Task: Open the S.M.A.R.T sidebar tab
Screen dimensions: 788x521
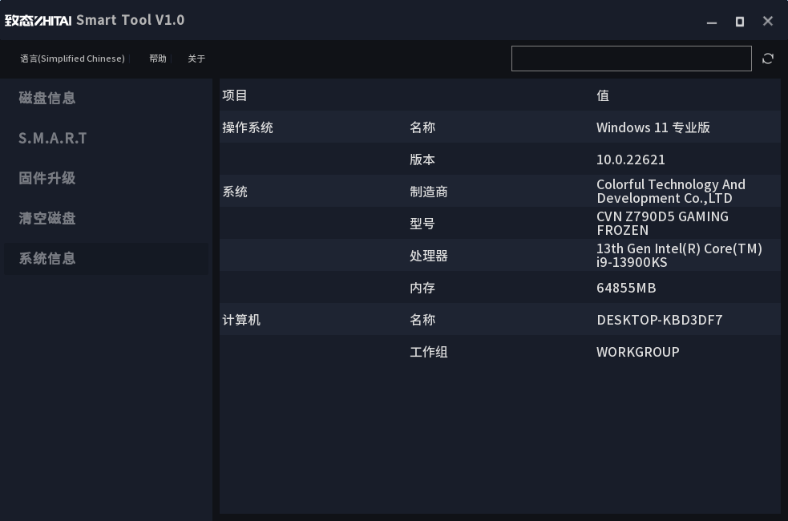Action: click(x=53, y=138)
